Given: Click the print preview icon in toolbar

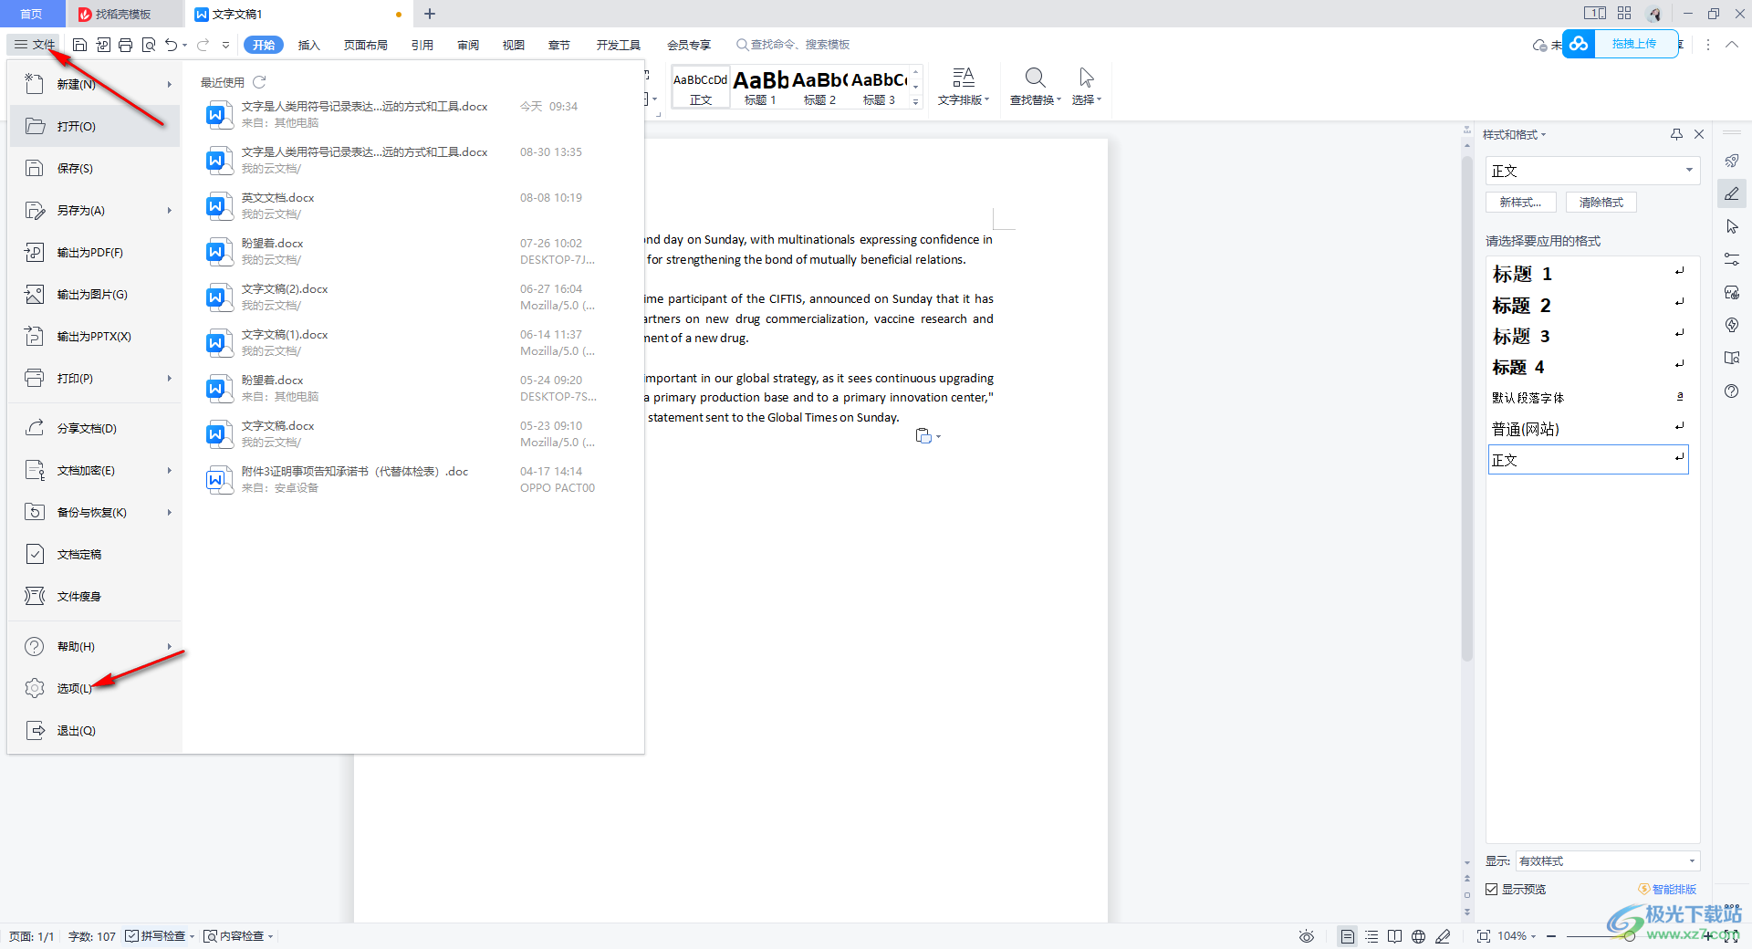Looking at the screenshot, I should 149,45.
